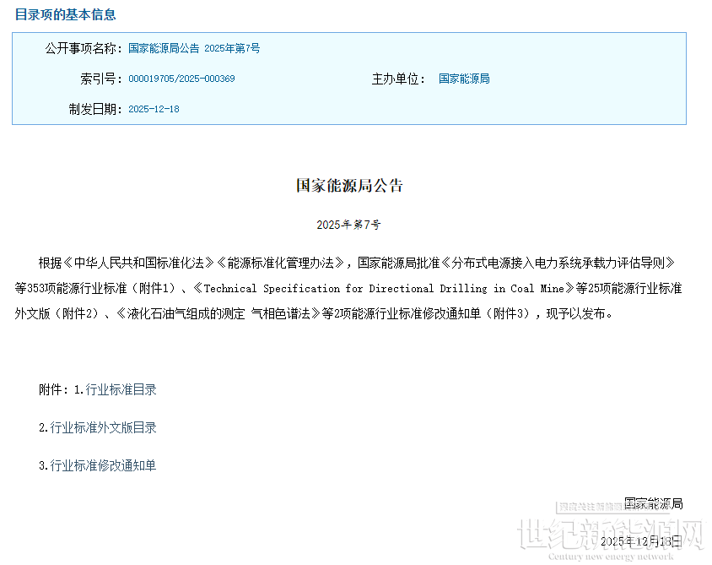Click the 公开事项名称 field label
This screenshot has width=712, height=565.
84,49
